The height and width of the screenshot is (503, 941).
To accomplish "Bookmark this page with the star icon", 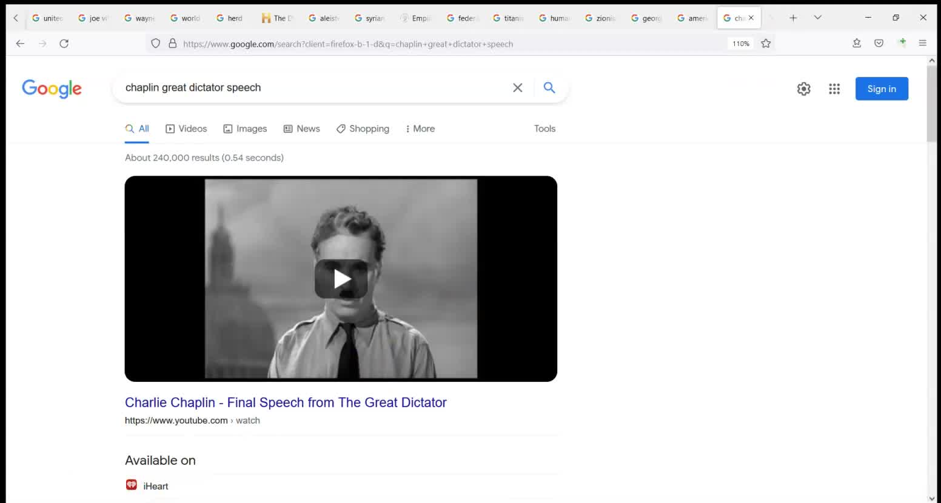I will pos(766,44).
